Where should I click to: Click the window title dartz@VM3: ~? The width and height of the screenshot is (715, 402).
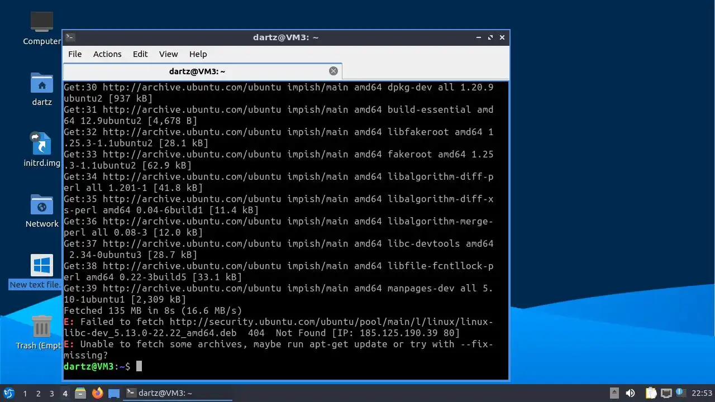click(285, 37)
